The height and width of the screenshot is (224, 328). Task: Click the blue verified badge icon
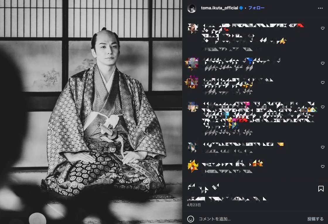point(241,8)
